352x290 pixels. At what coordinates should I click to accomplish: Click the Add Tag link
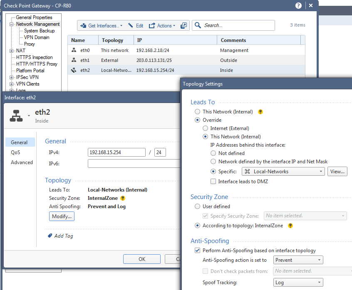(x=64, y=236)
